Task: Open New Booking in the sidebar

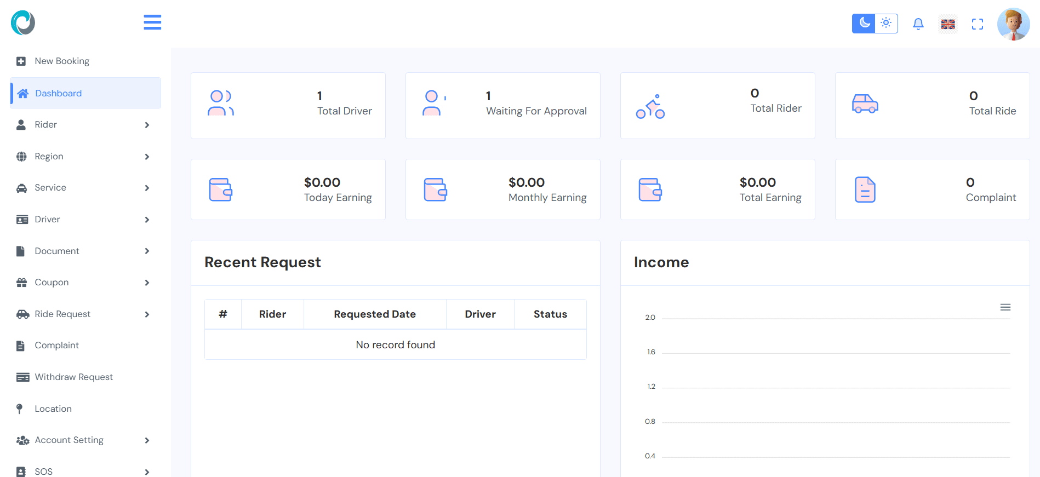Action: [62, 61]
